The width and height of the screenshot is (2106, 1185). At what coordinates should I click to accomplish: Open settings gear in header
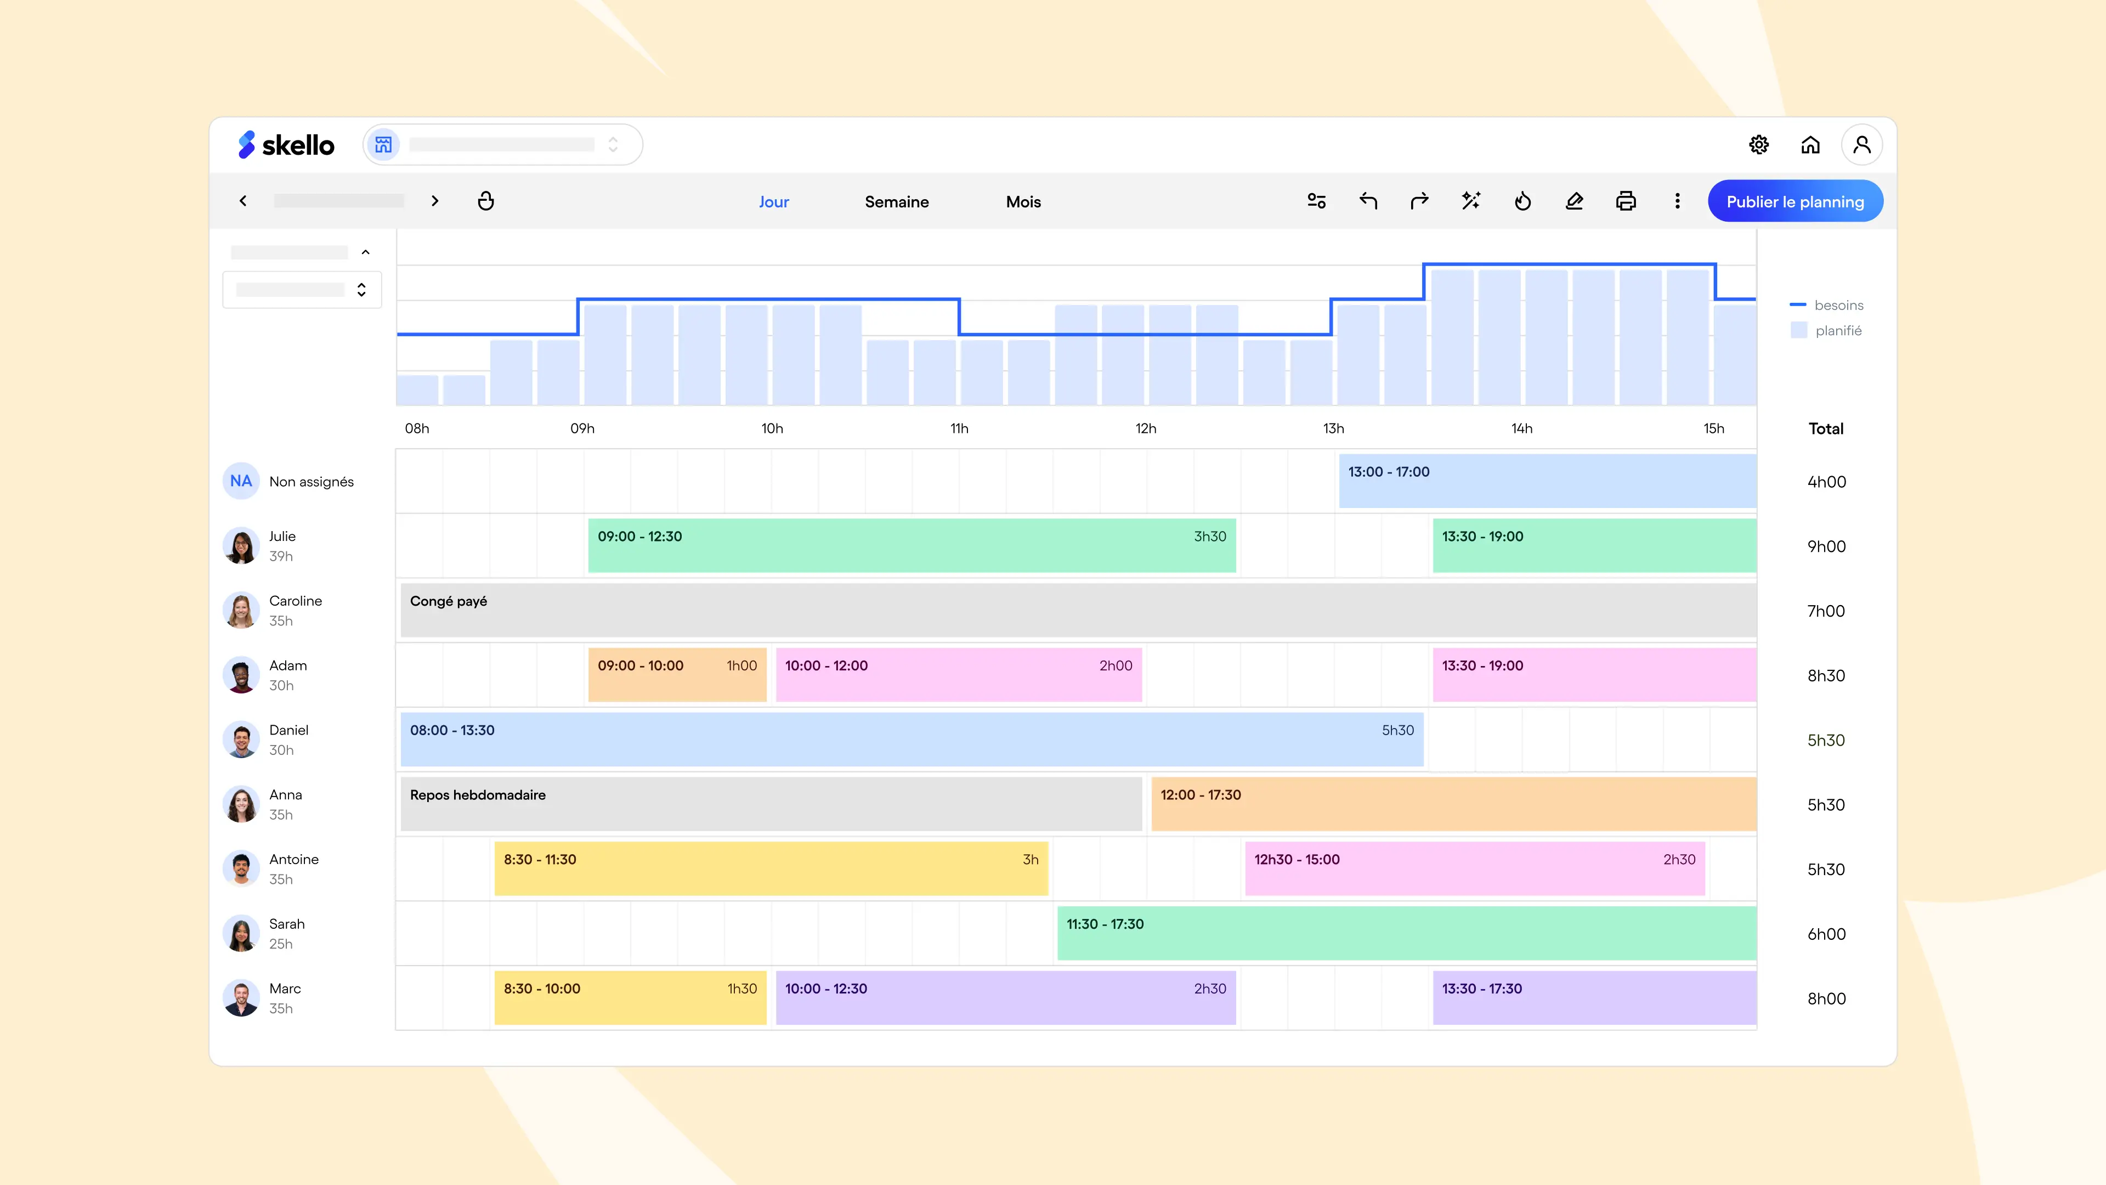click(1758, 145)
